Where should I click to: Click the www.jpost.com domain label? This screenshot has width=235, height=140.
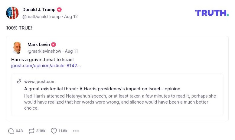pyautogui.click(x=40, y=82)
